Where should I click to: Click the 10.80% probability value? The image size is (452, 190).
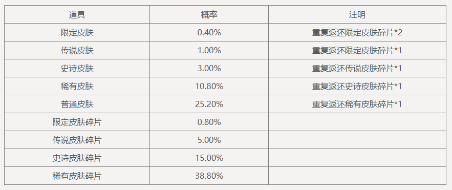tap(209, 86)
